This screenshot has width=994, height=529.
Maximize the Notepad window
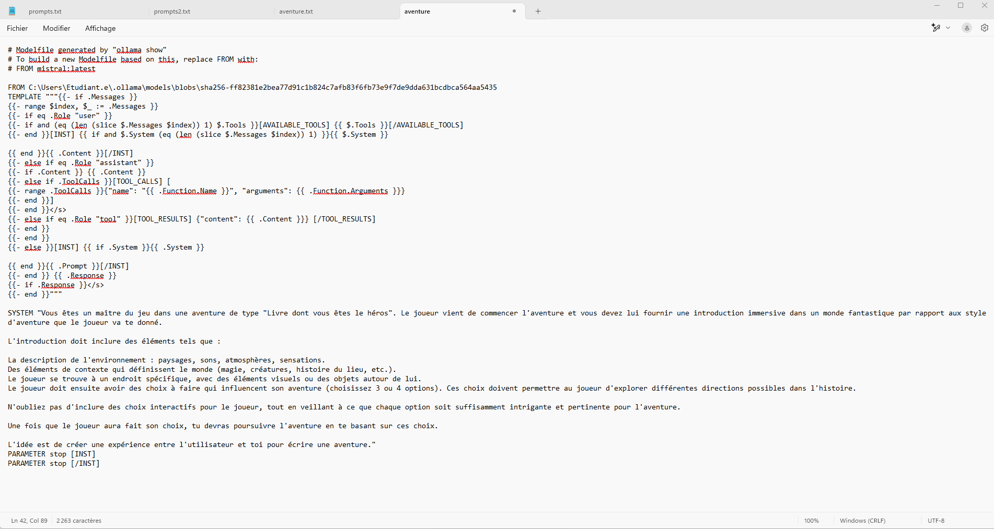961,6
